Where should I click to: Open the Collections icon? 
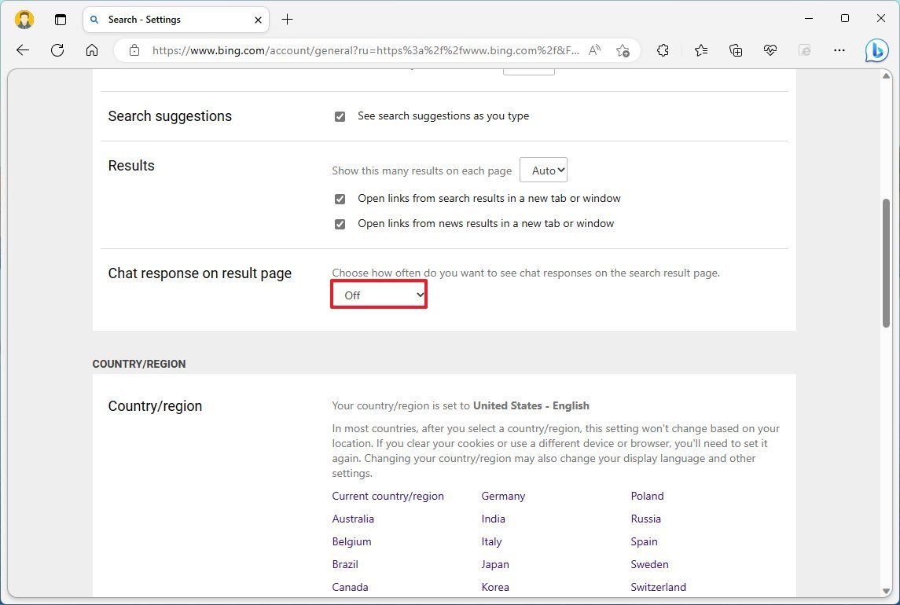[735, 49]
